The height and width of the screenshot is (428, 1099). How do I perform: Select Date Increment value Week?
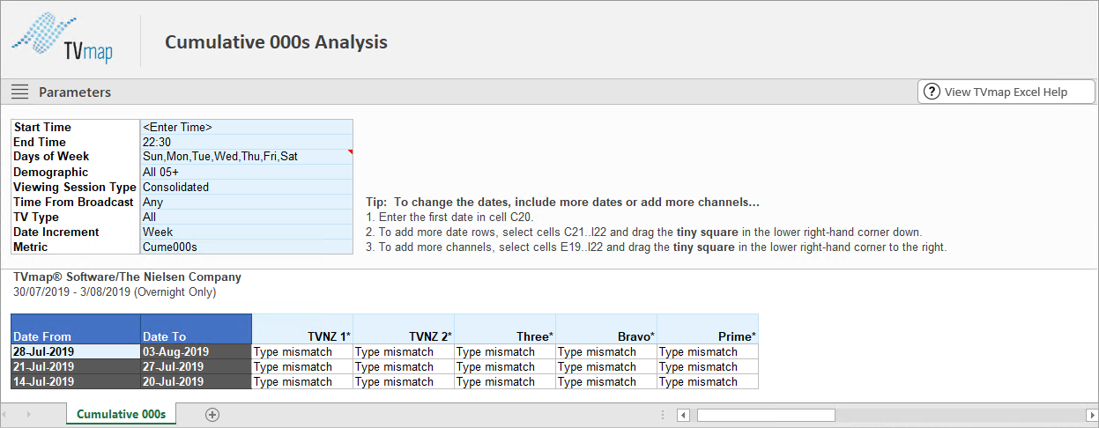click(x=247, y=232)
